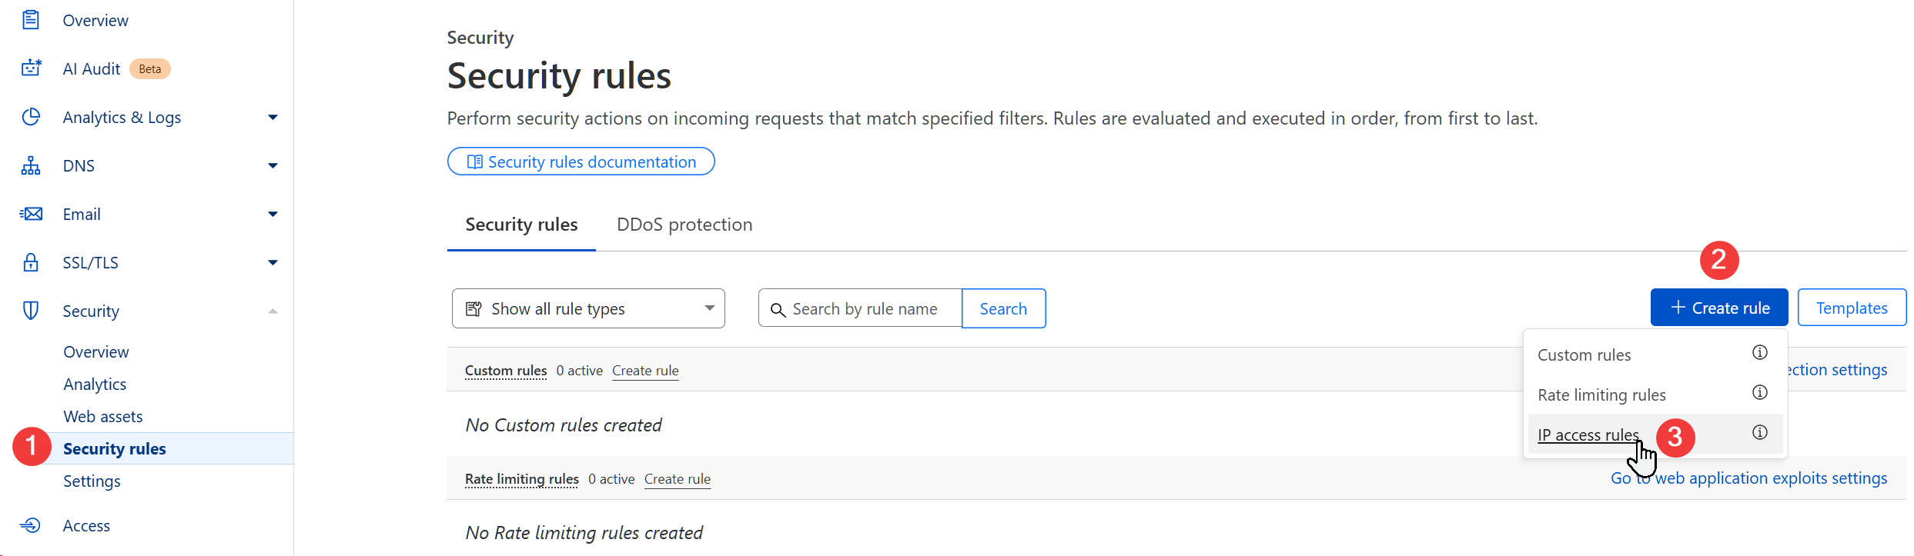Click the Analytics & Logs pie chart icon

[31, 117]
